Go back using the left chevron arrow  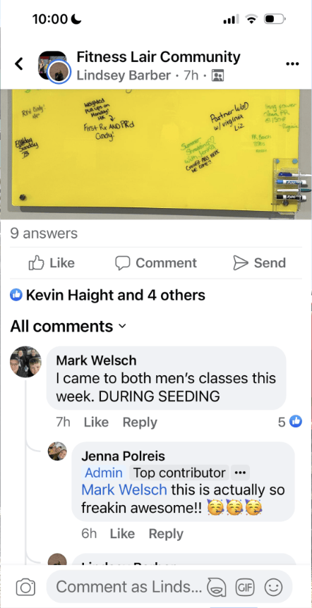click(x=19, y=64)
